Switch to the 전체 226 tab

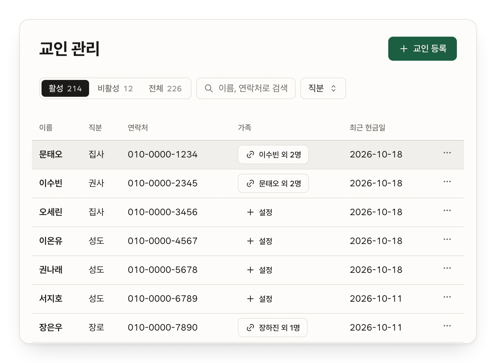click(x=165, y=88)
